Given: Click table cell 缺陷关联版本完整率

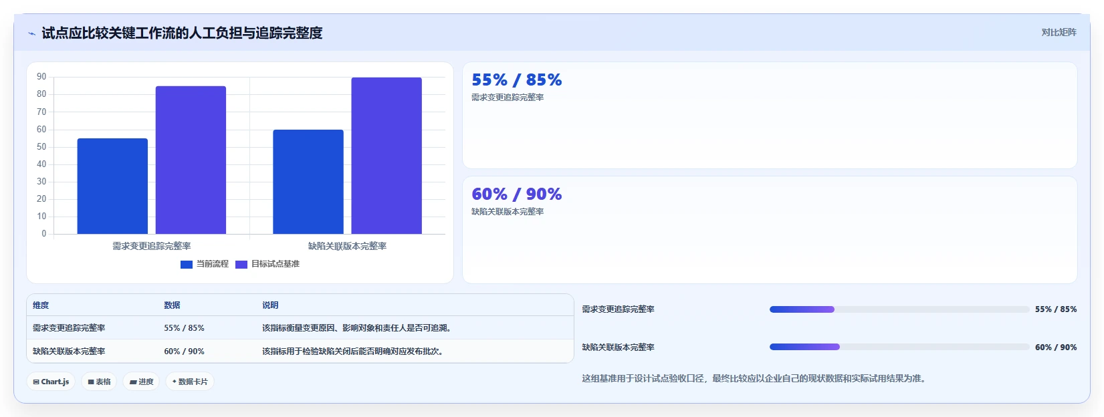Looking at the screenshot, I should pyautogui.click(x=69, y=352).
